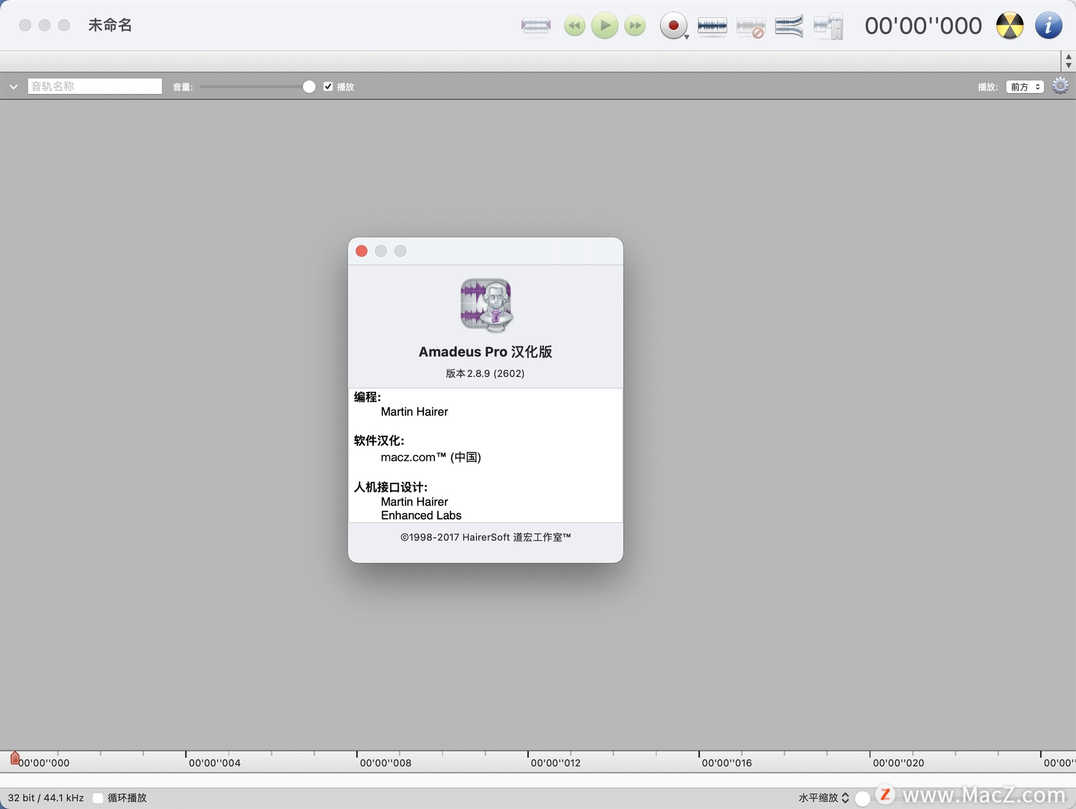Adjust the track volume slider knob
Image resolution: width=1076 pixels, height=809 pixels.
(x=309, y=86)
